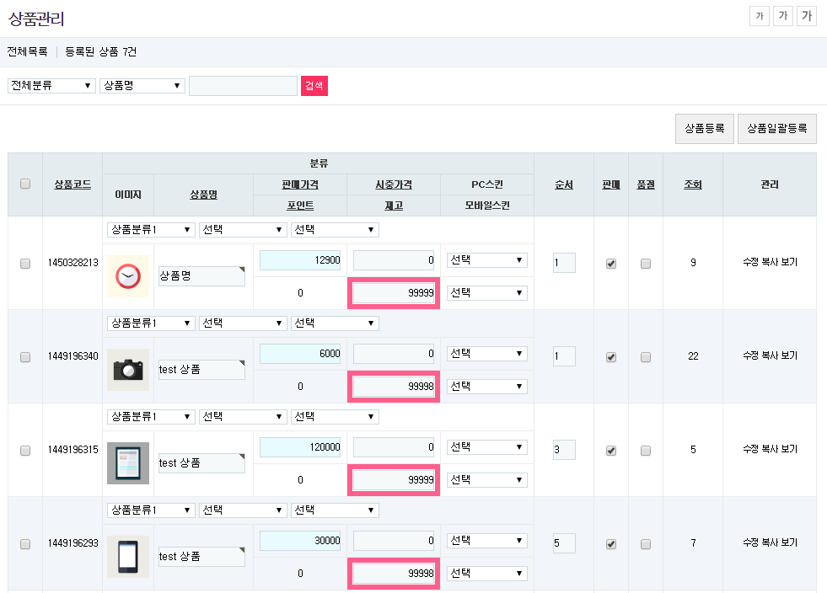Click the 120000 sale price field
The height and width of the screenshot is (593, 827).
(300, 447)
